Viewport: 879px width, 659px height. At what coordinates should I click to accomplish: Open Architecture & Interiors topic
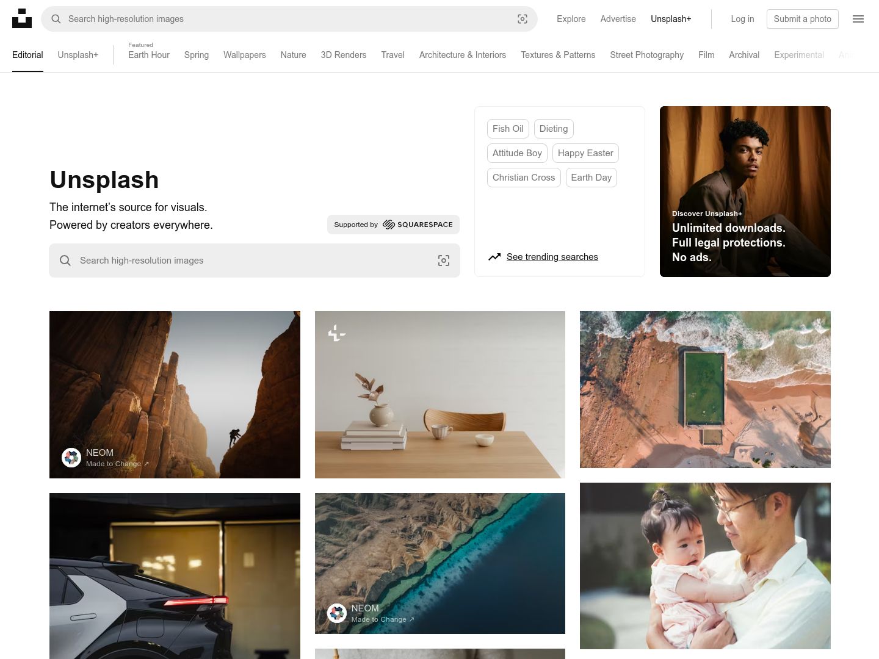tap(463, 55)
